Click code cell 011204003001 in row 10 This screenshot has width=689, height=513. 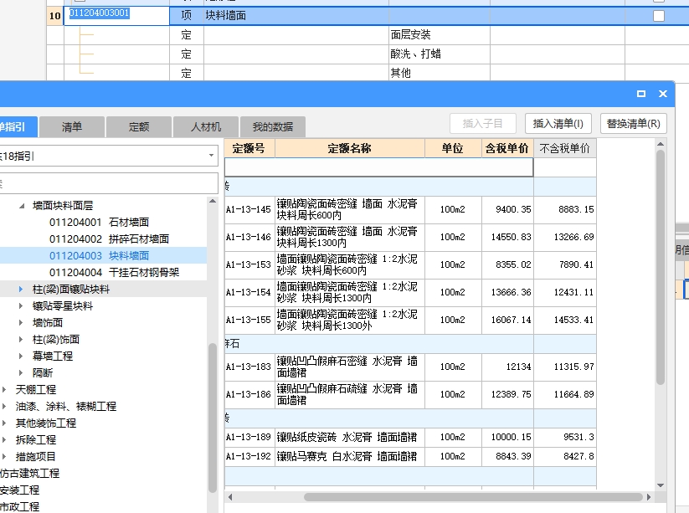[x=116, y=16]
